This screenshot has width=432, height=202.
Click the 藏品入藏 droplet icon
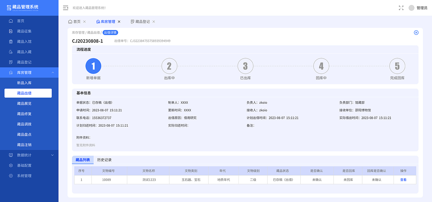(10, 52)
